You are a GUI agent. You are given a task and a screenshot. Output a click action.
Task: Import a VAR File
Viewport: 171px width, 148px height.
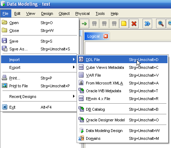pyautogui.click(x=122, y=75)
